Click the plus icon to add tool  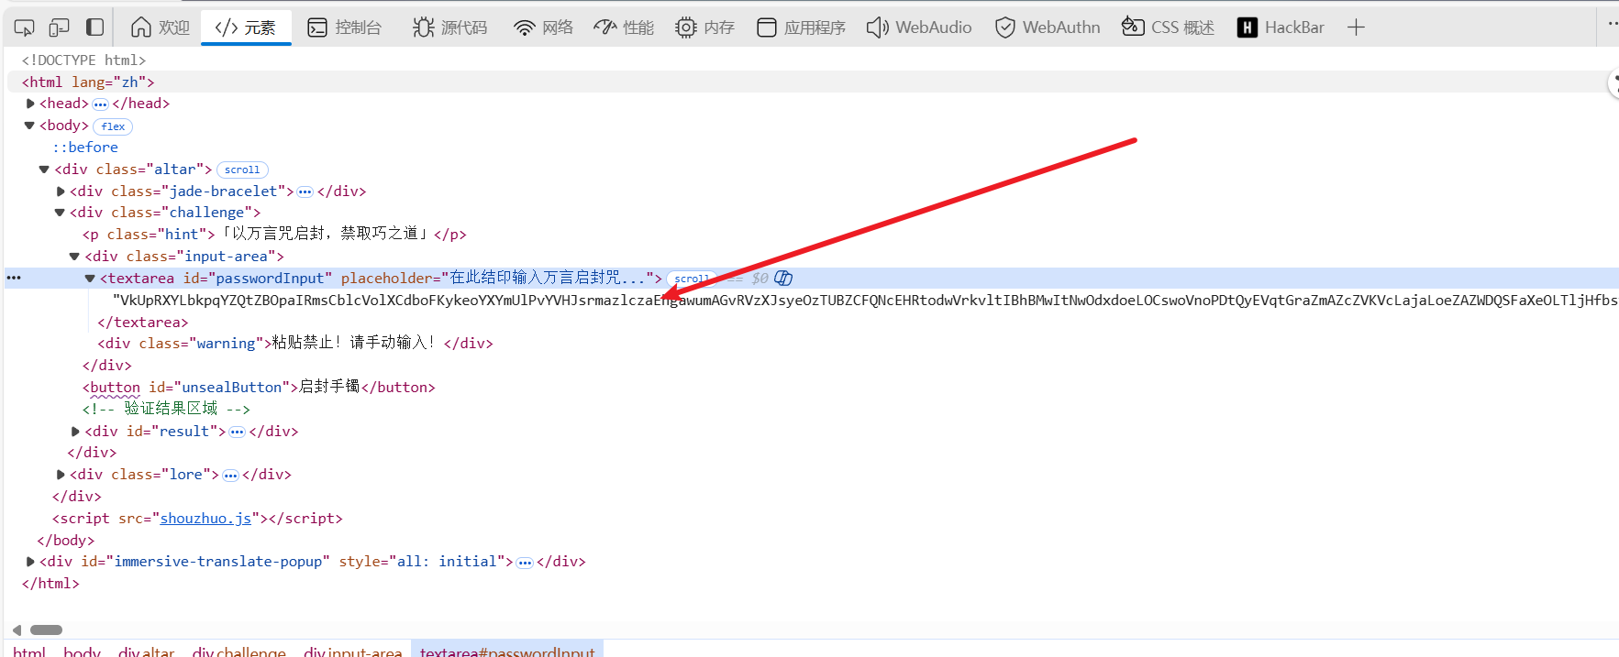pos(1356,27)
